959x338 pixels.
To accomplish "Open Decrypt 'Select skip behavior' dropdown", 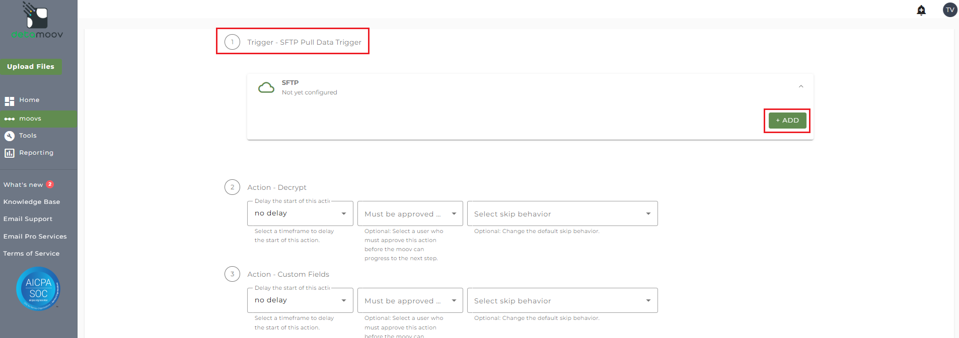I will click(562, 214).
